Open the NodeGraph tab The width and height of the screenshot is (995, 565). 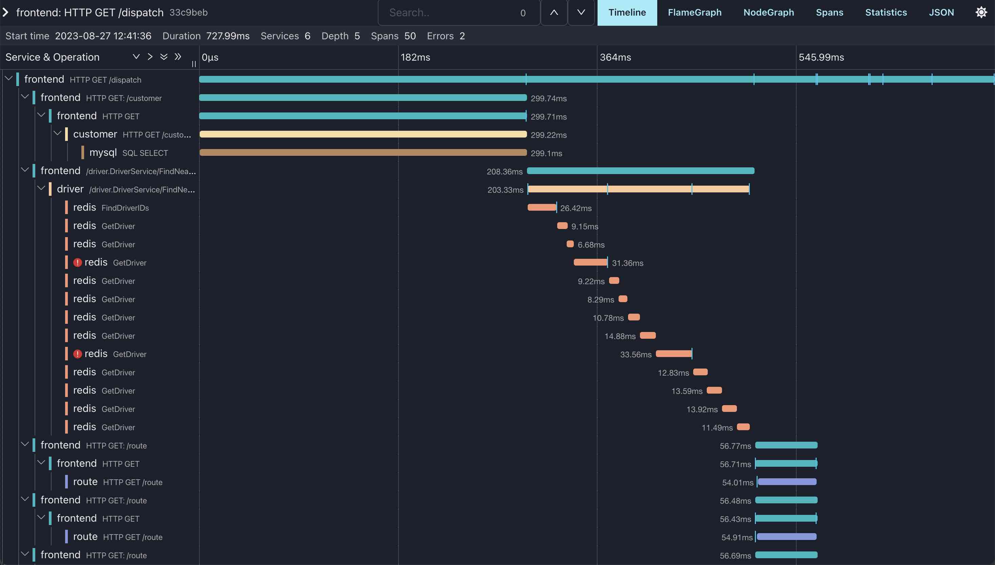[768, 13]
